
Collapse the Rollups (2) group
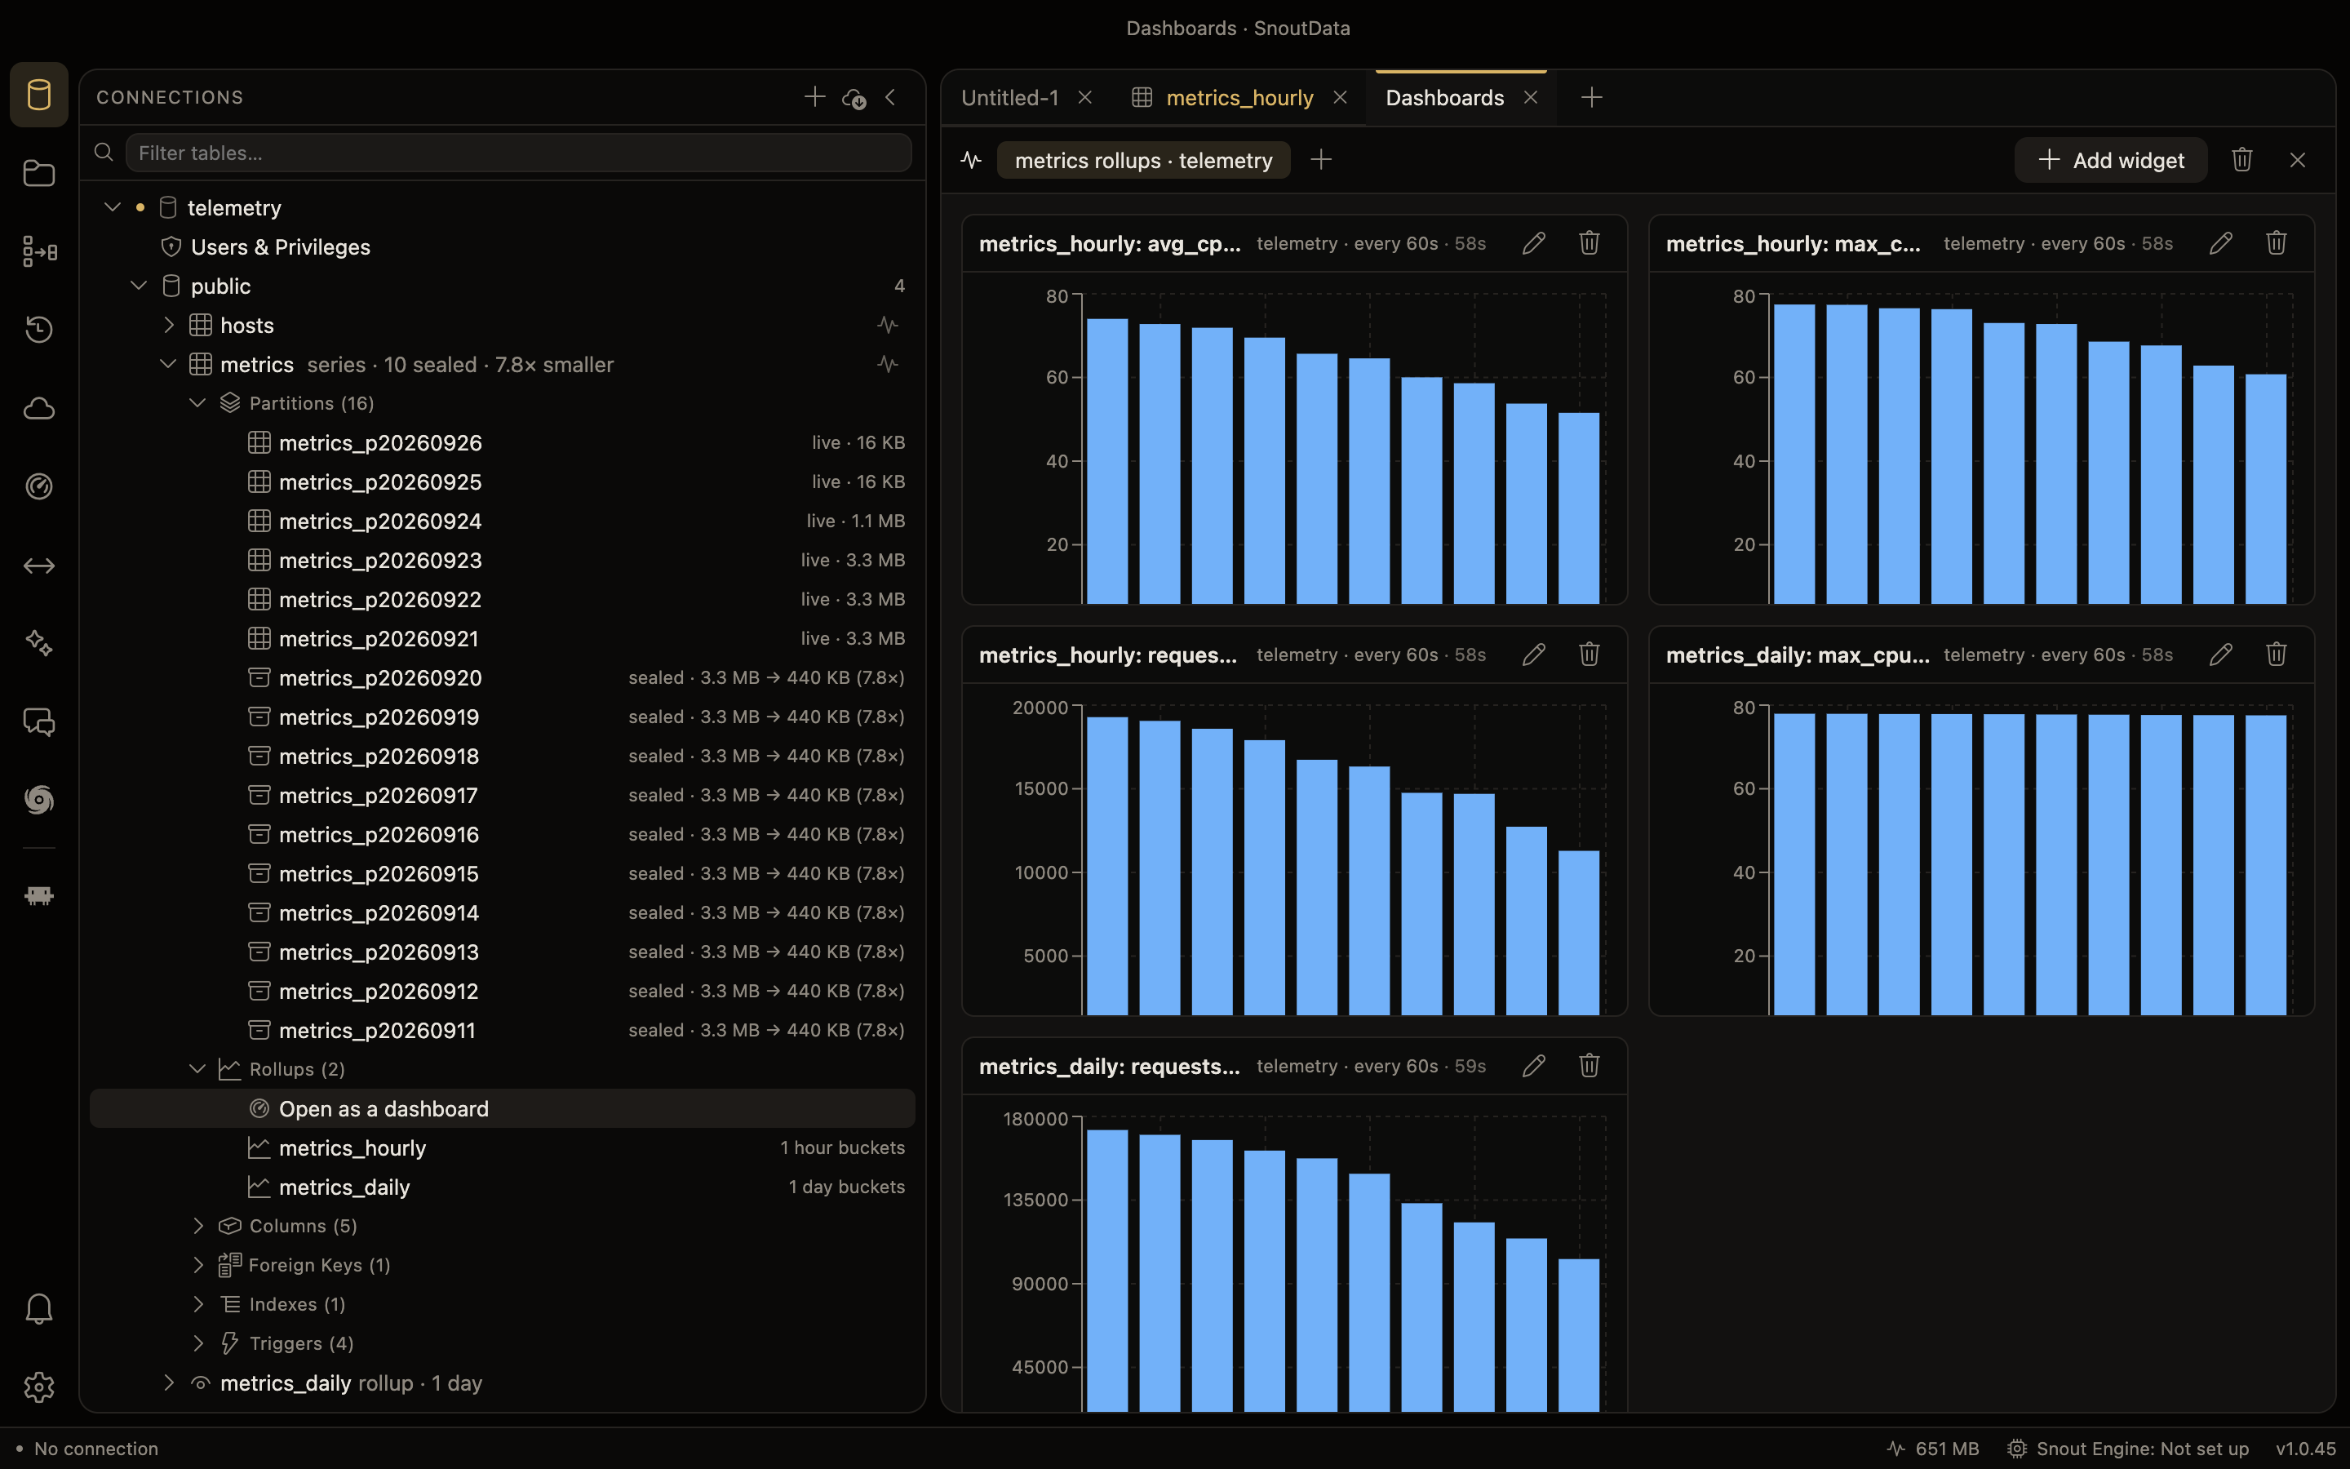(197, 1069)
